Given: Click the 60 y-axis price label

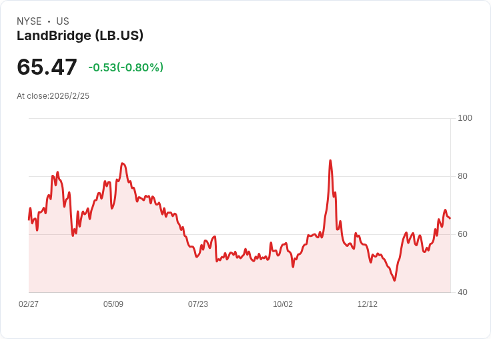Looking at the screenshot, I should pos(462,234).
